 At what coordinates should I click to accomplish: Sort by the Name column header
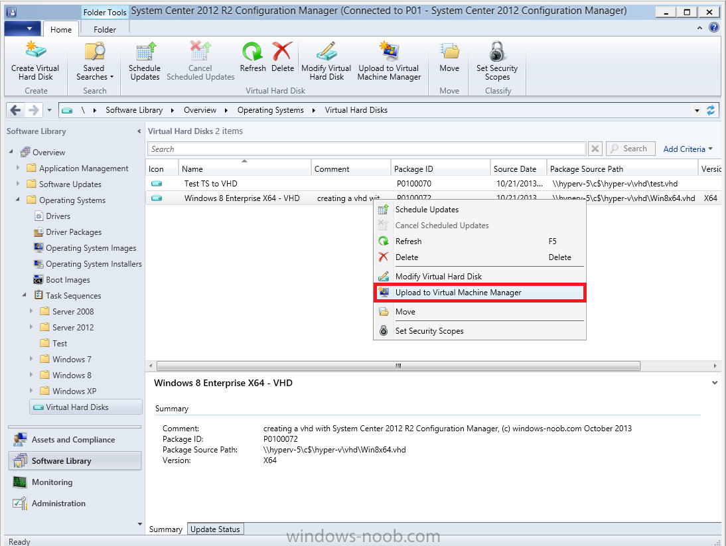point(244,168)
